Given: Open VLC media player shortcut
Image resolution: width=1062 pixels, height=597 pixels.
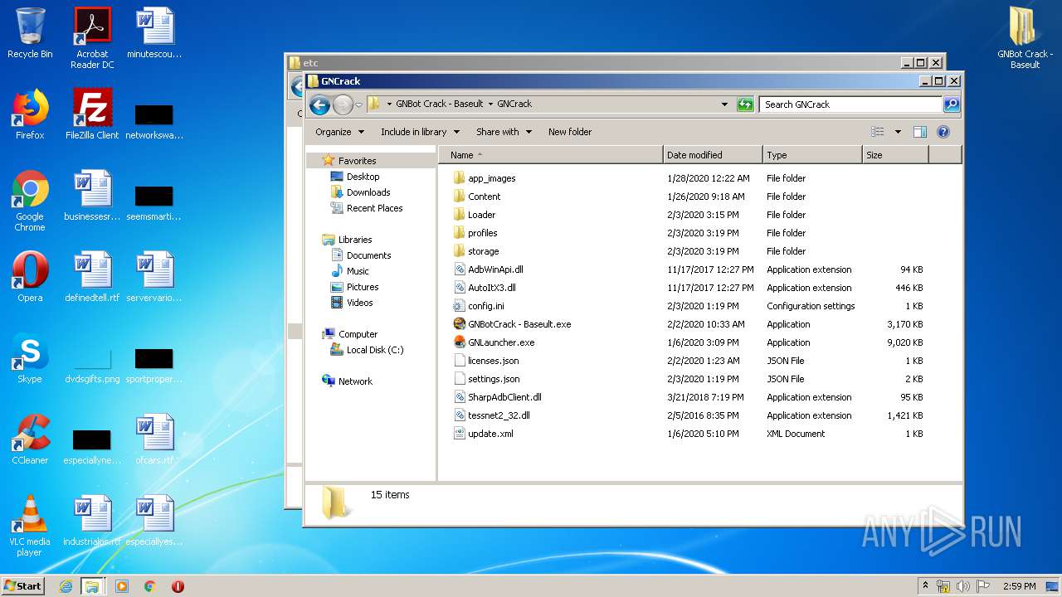Looking at the screenshot, I should tap(30, 526).
